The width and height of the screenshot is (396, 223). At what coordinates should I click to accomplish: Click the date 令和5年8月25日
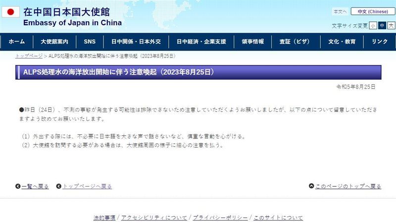tap(356, 87)
